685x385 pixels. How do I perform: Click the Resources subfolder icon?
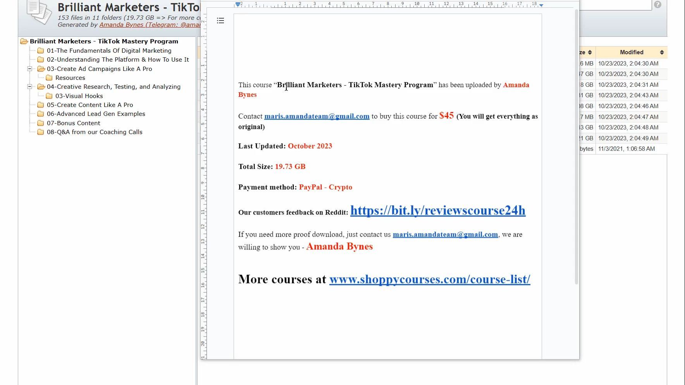point(49,77)
